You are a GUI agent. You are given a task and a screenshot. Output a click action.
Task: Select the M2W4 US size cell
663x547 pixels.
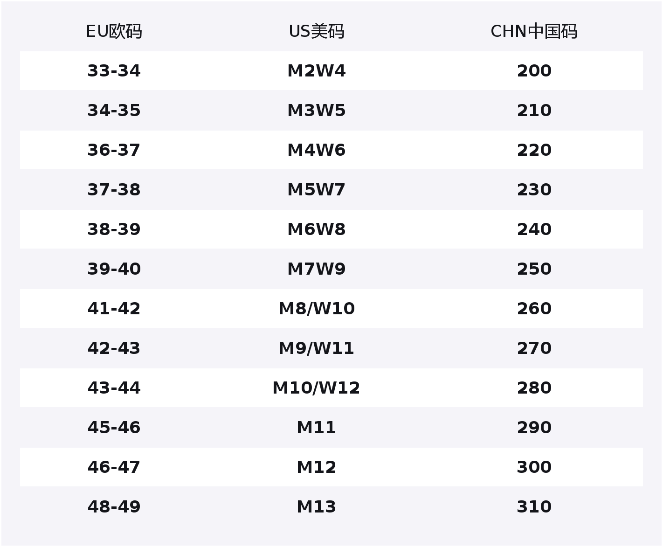tap(317, 71)
